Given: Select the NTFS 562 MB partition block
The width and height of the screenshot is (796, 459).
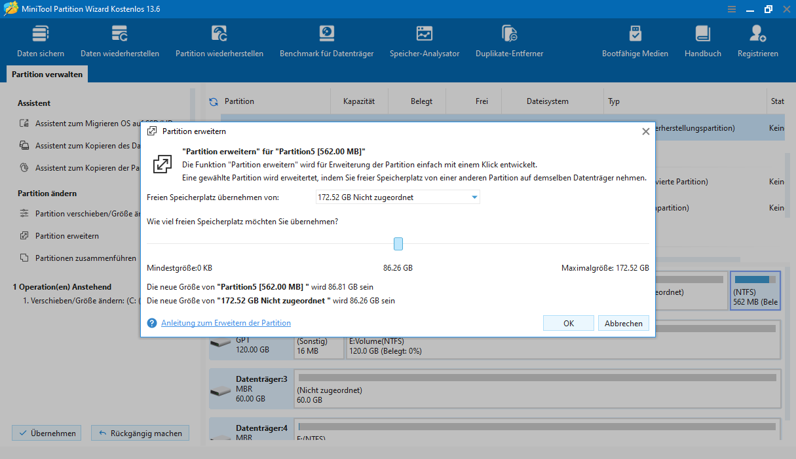Looking at the screenshot, I should [755, 291].
